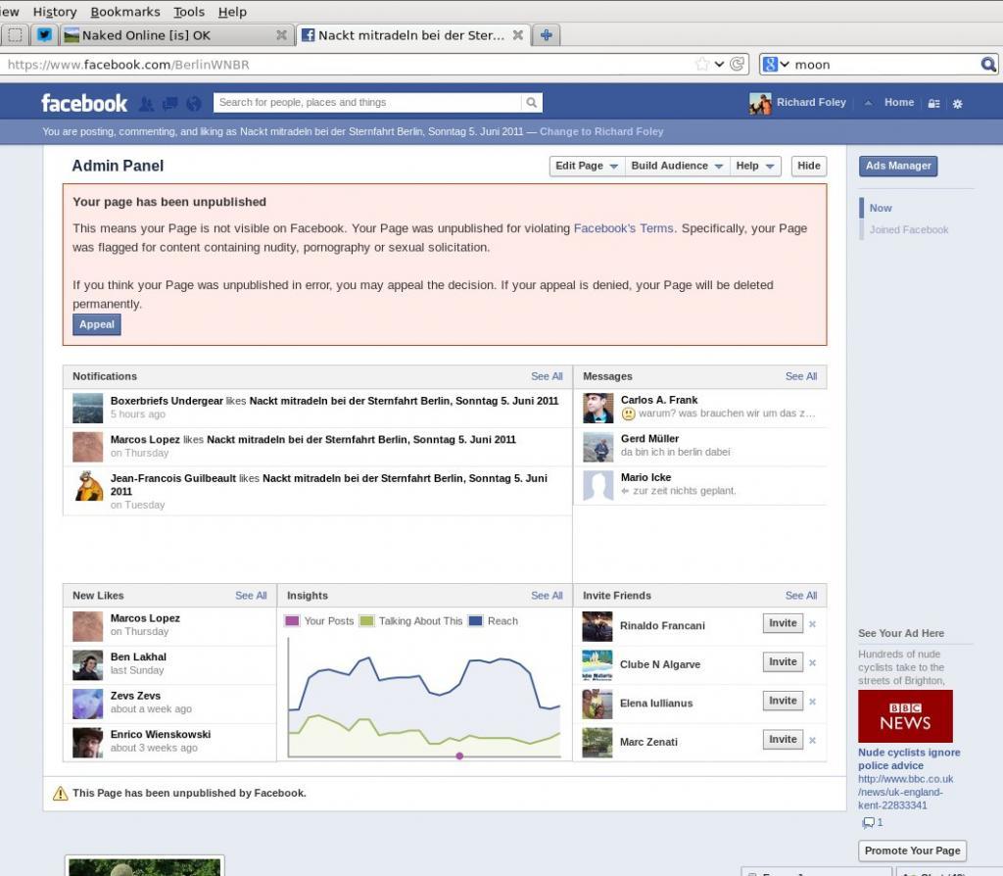Open Facebook's Terms link
The image size is (1003, 876).
pyautogui.click(x=623, y=228)
